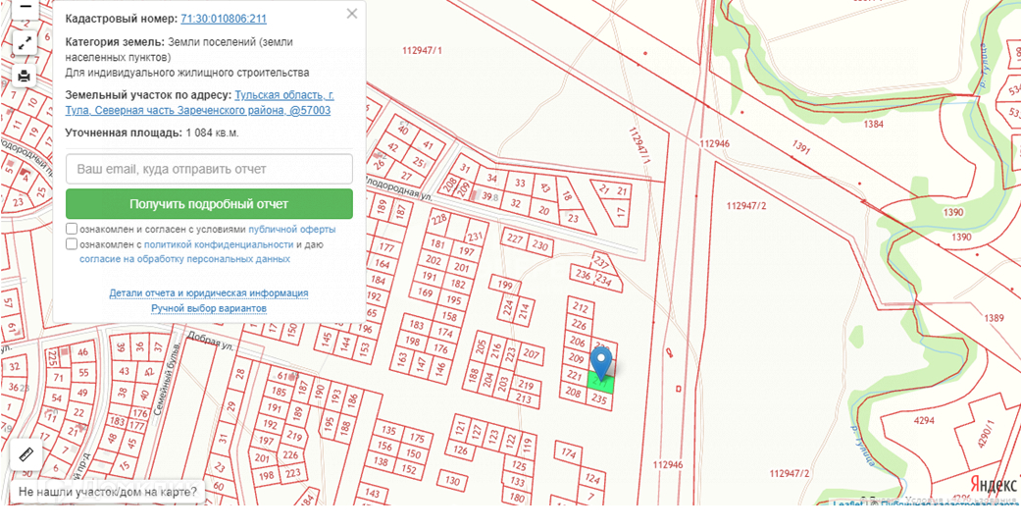1021x530 pixels.
Task: Activate the ruler measurement tool
Action: (26, 454)
